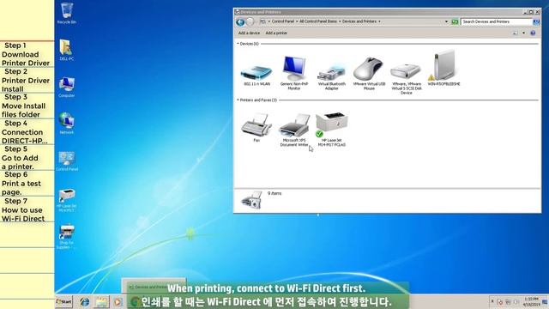Select the WIN- computer device with warning
This screenshot has height=309, width=549.
[443, 69]
